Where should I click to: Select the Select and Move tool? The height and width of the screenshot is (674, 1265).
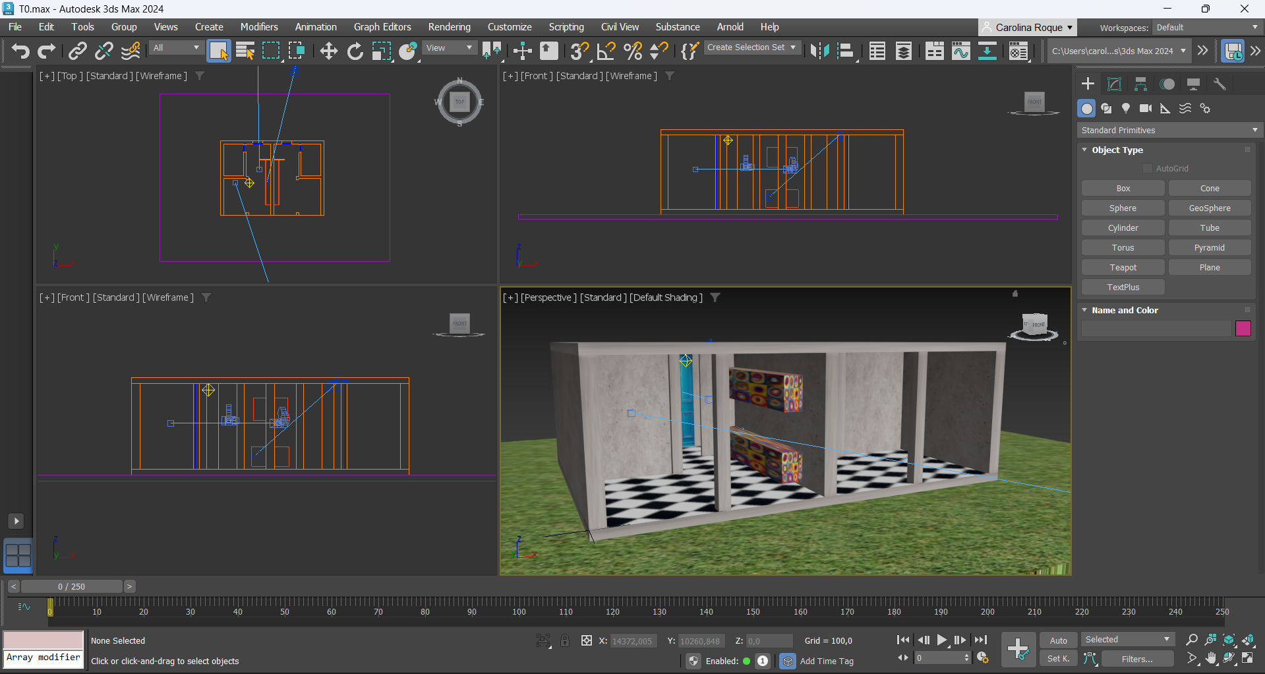[328, 51]
